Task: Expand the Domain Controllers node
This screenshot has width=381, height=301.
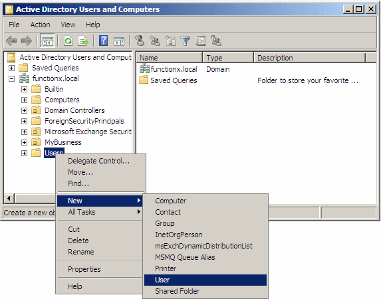Action: [24, 110]
